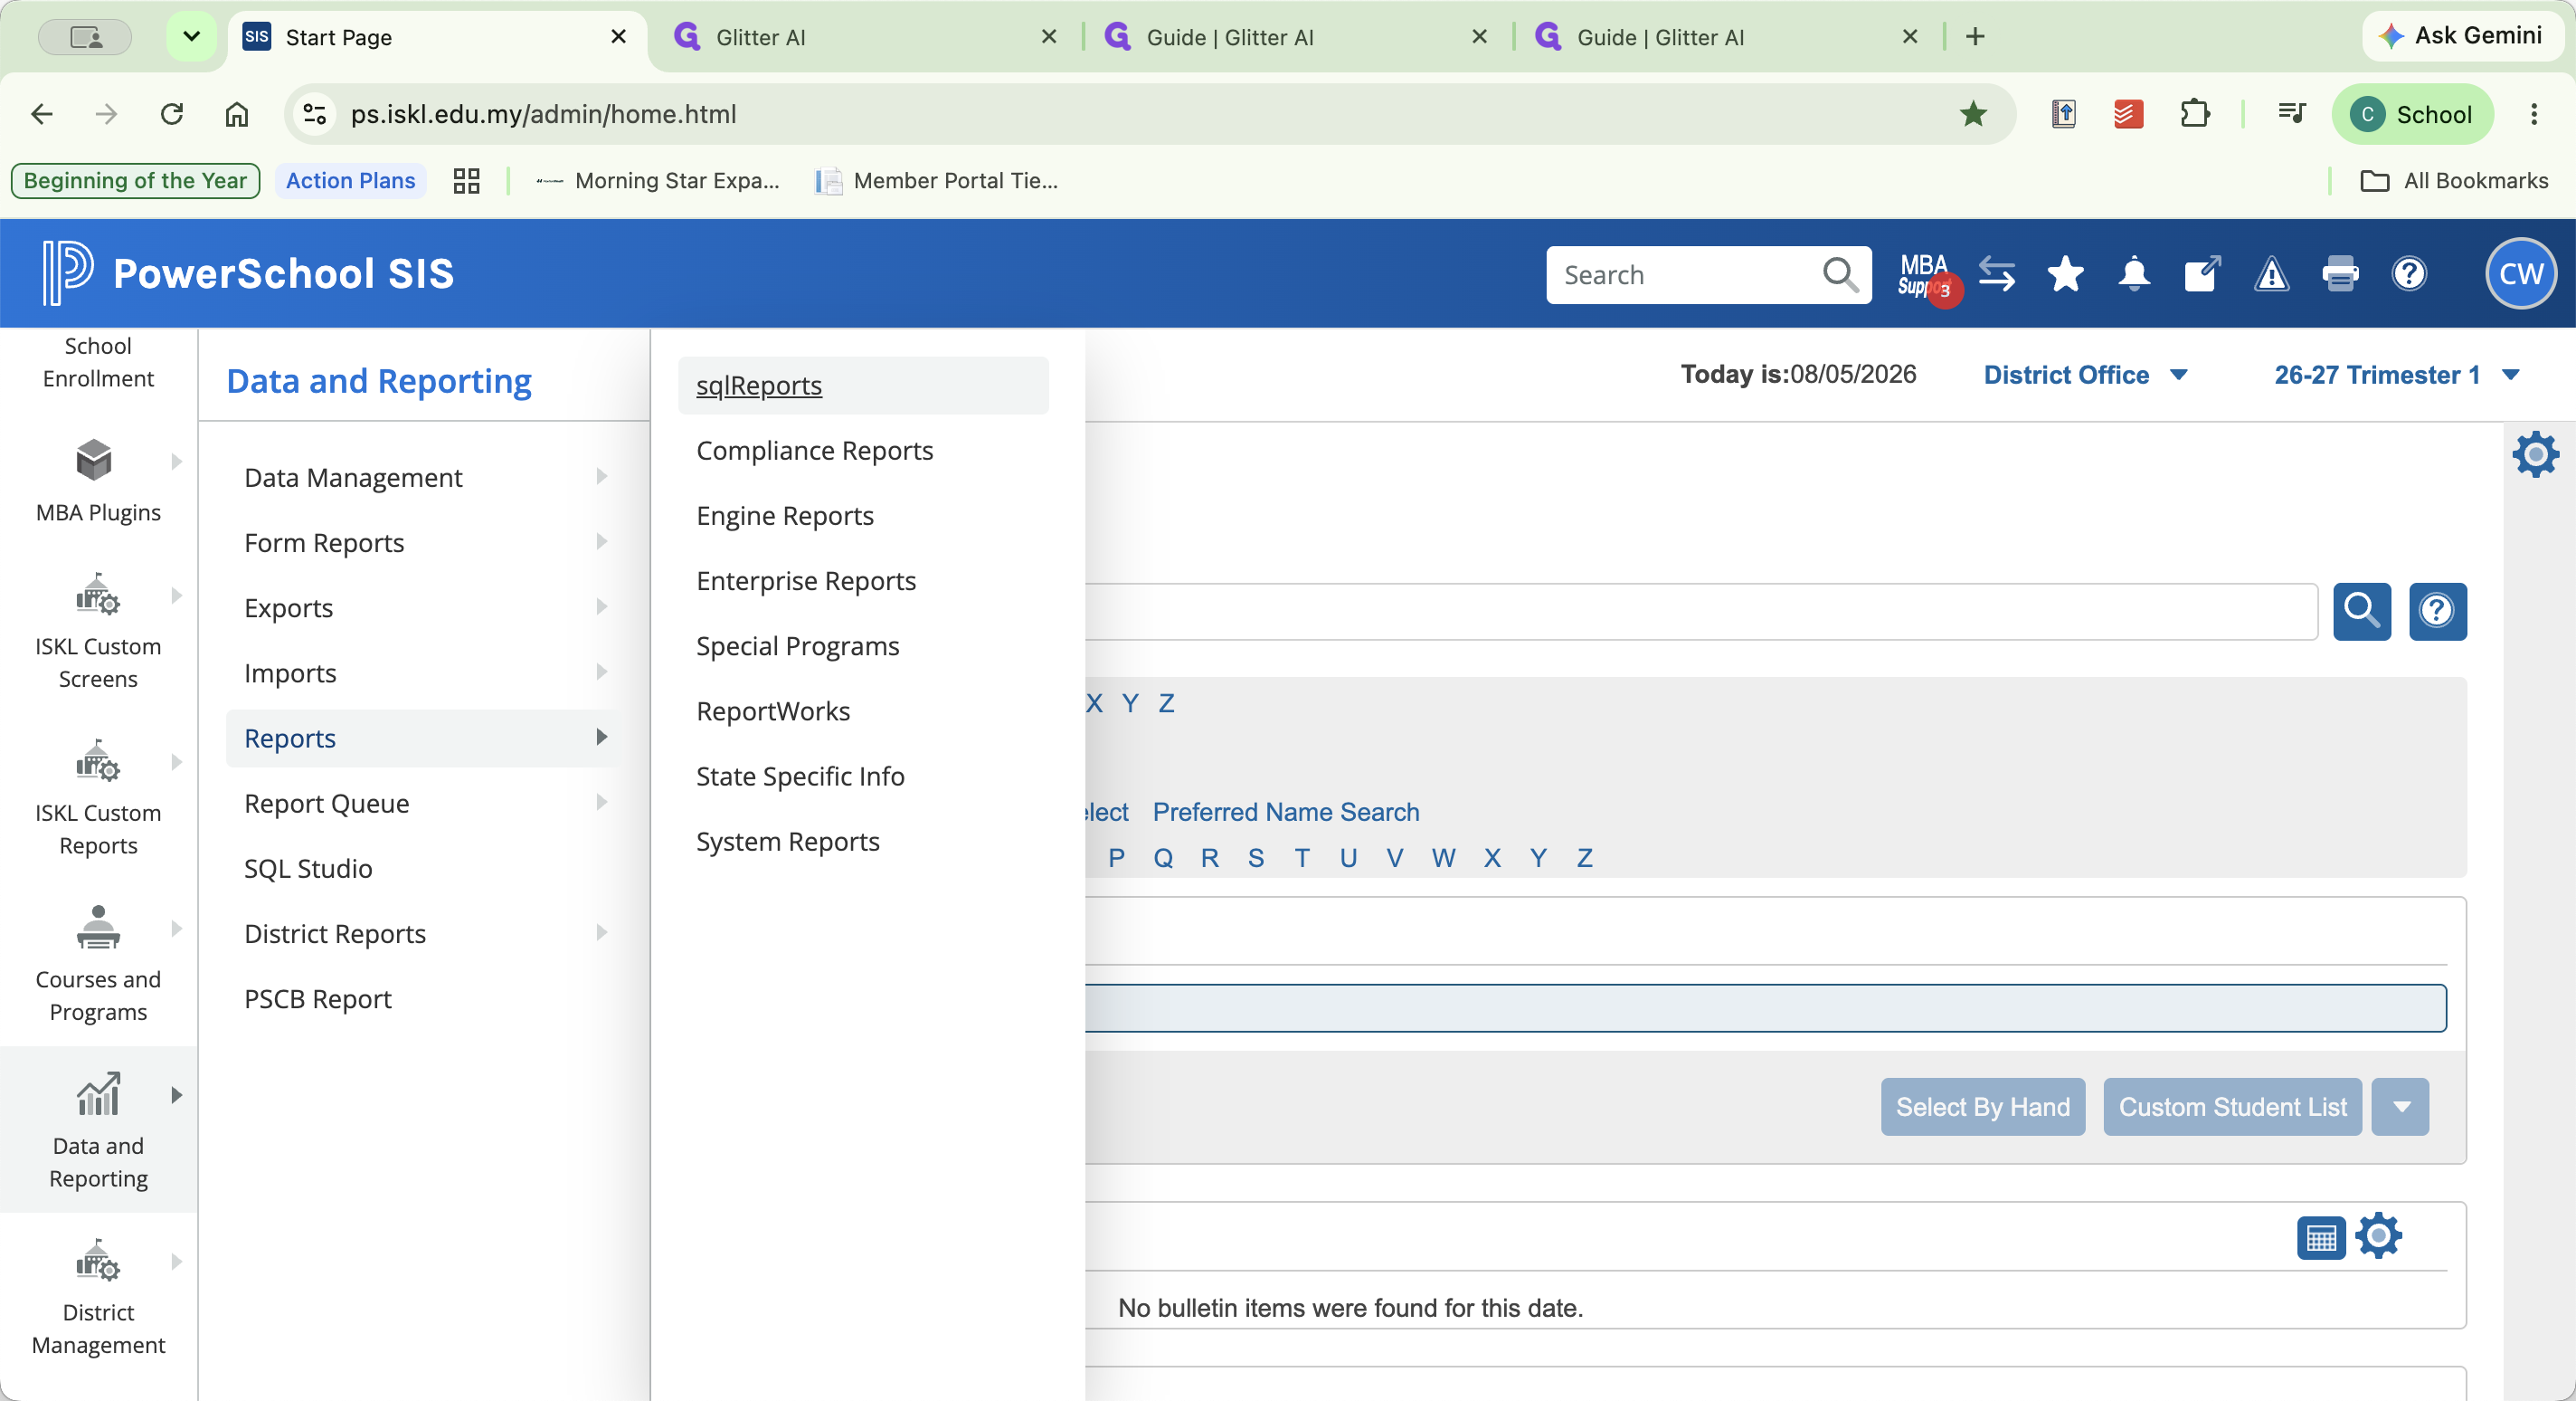Open Courses and Programs sidebar item
Screen dimensions: 2576x1401
[x=98, y=964]
